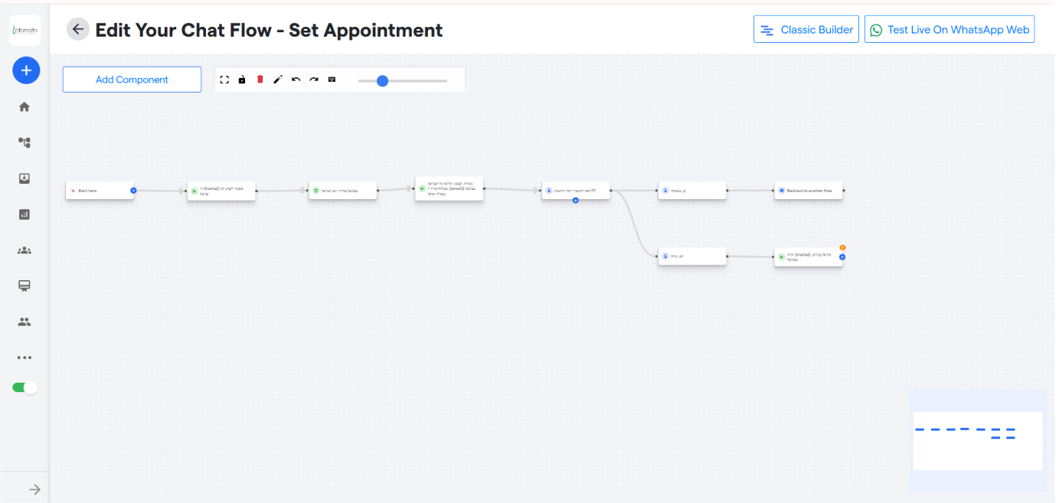The height and width of the screenshot is (503, 1056).
Task: Click the Add Component button
Action: [132, 80]
